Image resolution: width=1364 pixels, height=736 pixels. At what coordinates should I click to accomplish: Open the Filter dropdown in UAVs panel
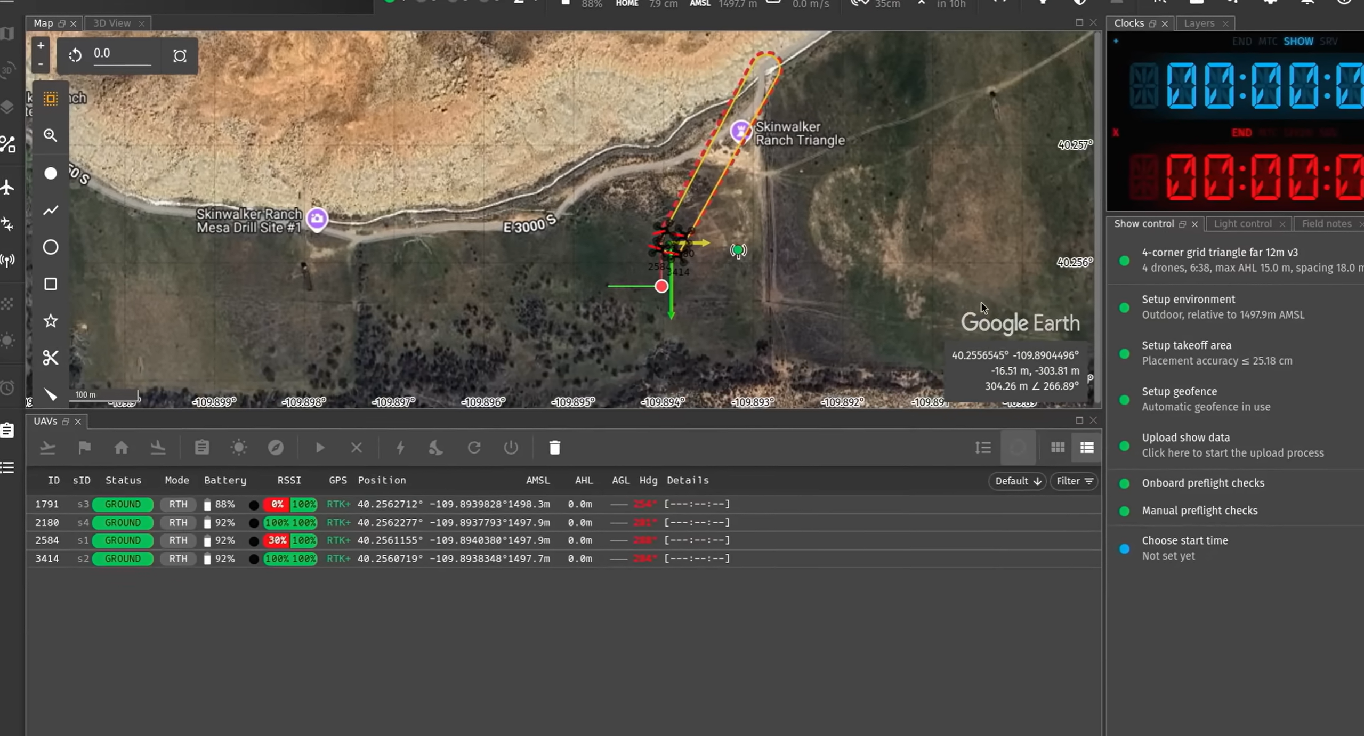pyautogui.click(x=1074, y=481)
